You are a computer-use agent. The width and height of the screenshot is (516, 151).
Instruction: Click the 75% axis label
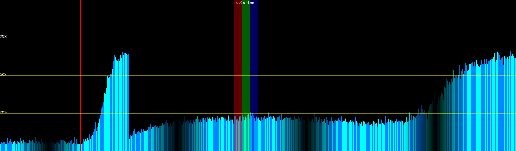click(x=3, y=36)
